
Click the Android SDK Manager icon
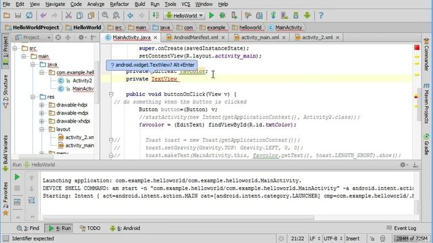[x=296, y=16]
